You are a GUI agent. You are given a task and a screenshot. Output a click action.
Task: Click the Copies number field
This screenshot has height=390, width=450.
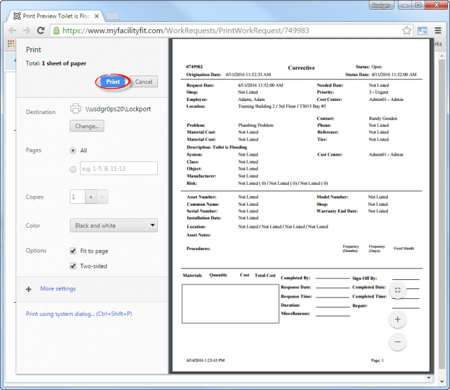(x=78, y=197)
